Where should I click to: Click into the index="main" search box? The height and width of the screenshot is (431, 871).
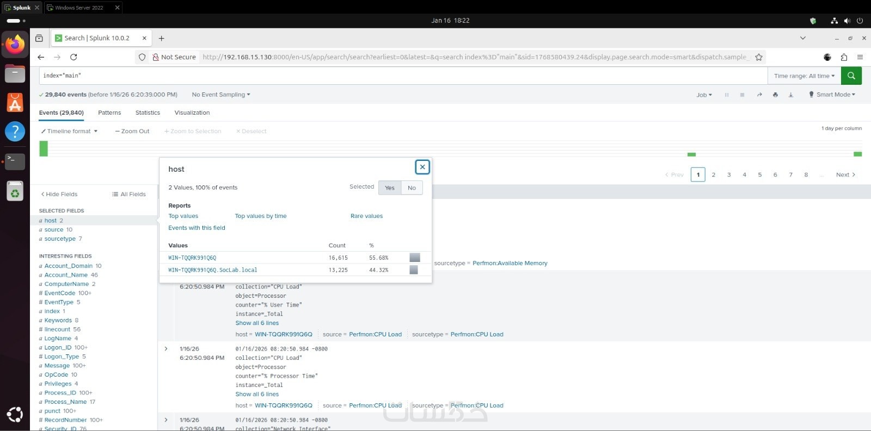coord(403,76)
